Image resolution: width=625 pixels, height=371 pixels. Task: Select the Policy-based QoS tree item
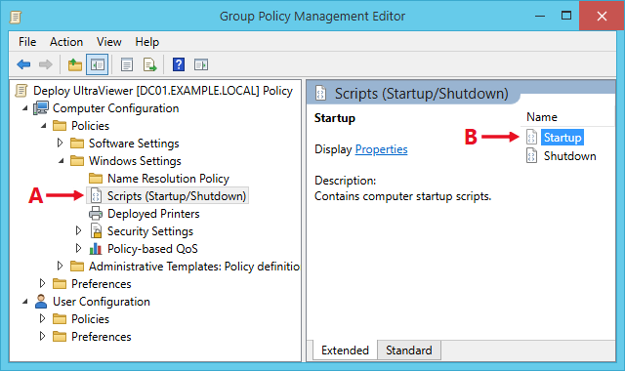coord(152,249)
